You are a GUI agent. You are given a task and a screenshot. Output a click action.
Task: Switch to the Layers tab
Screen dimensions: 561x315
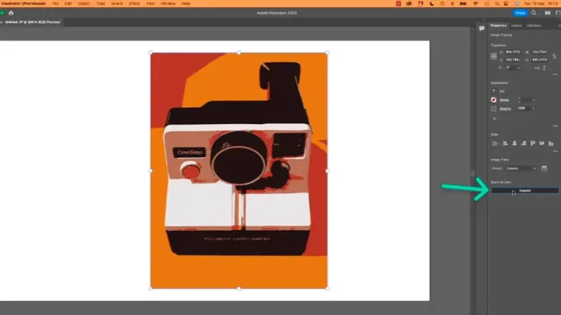pyautogui.click(x=516, y=26)
